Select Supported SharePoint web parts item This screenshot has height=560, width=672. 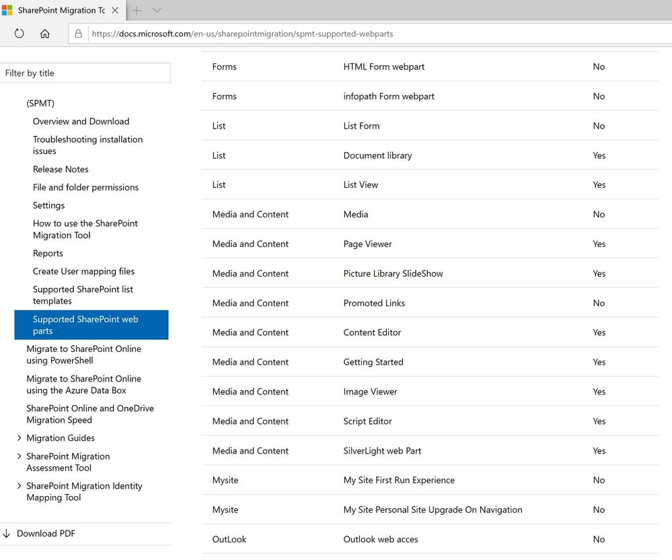[x=91, y=324]
